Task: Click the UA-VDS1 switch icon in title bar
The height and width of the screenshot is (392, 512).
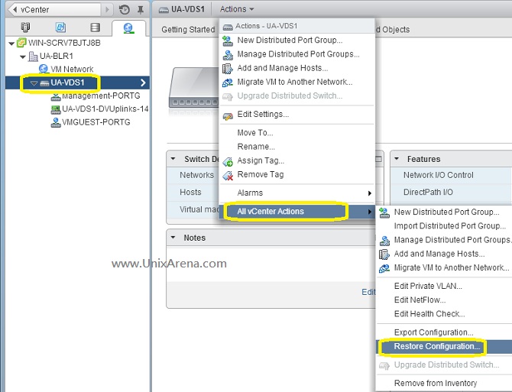Action: [164, 10]
